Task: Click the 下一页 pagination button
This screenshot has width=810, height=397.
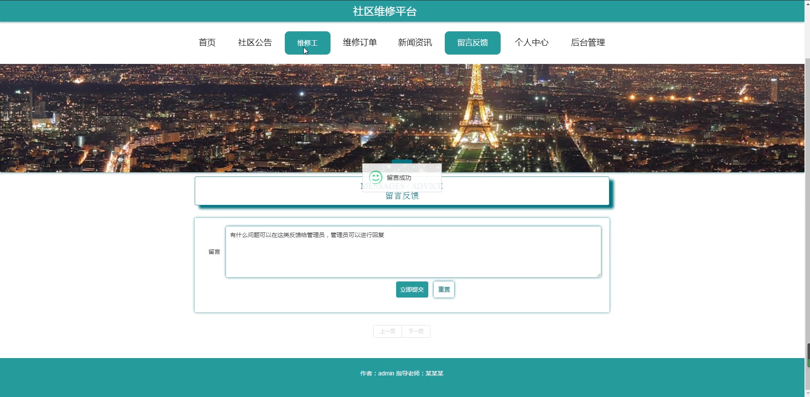Action: [x=416, y=331]
